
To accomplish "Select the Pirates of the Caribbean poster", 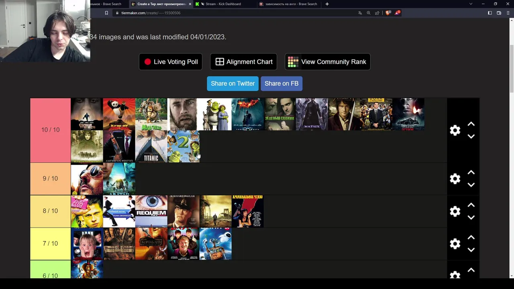I will [119, 244].
